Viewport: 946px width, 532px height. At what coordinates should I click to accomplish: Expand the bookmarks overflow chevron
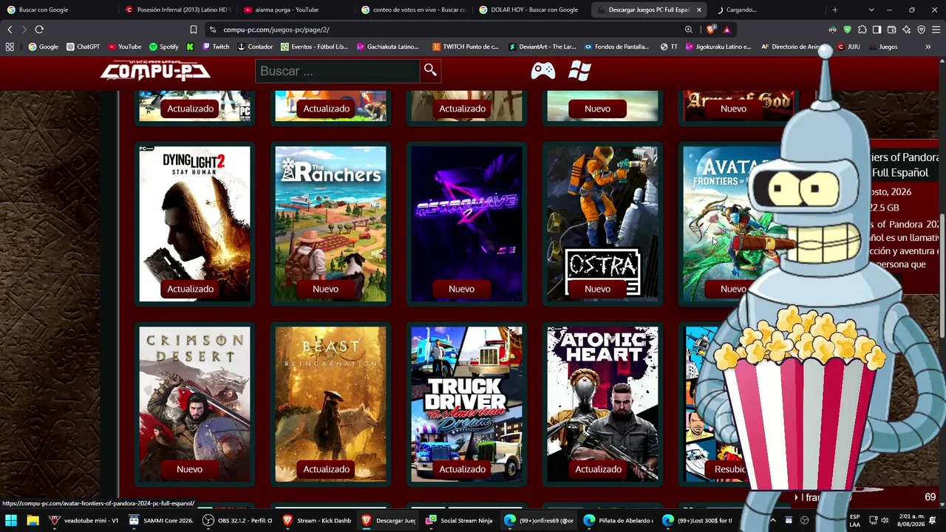928,47
